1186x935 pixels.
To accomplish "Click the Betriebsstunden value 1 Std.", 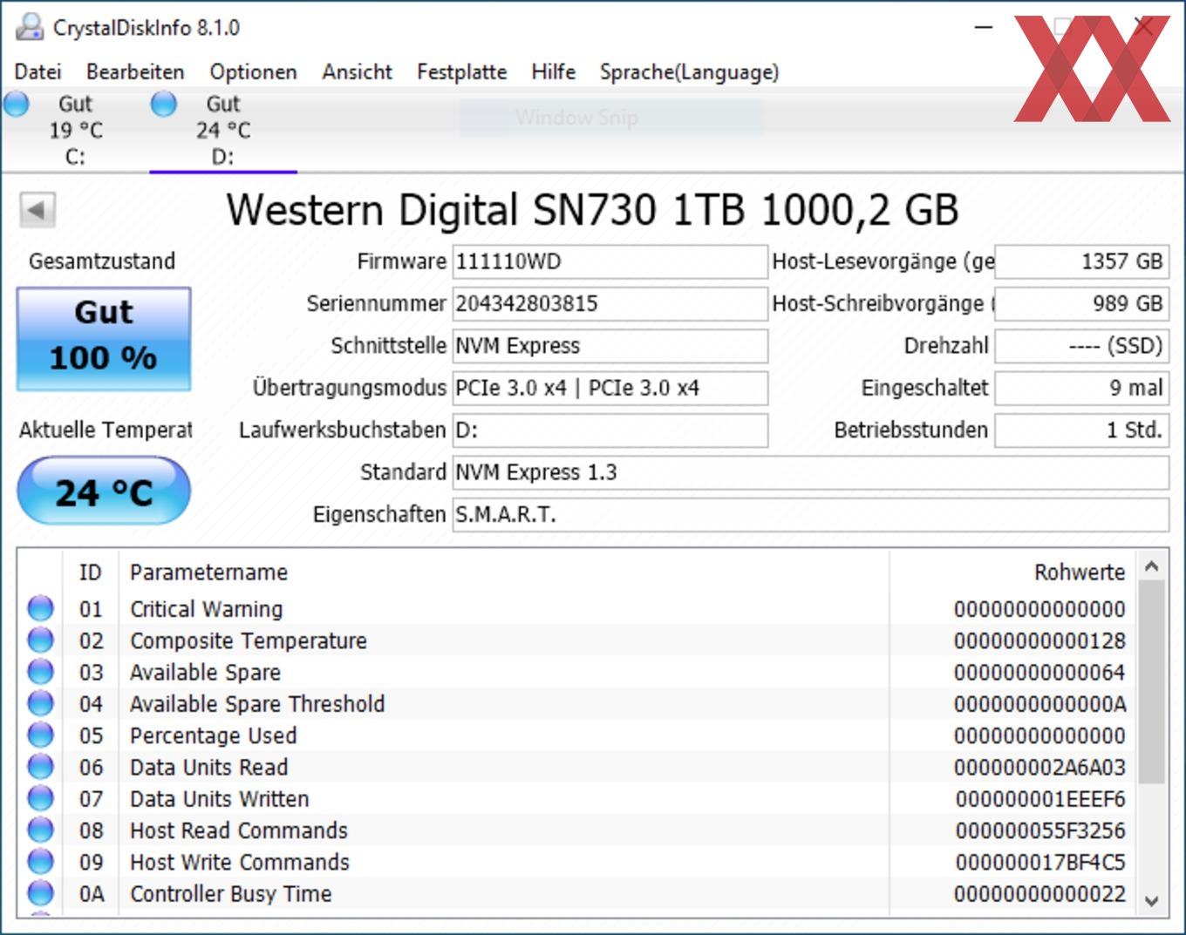I will click(x=1081, y=430).
